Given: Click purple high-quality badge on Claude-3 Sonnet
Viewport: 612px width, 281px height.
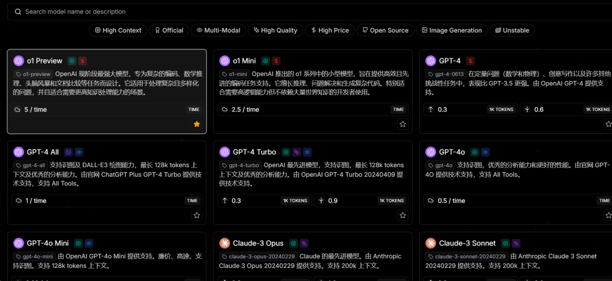Looking at the screenshot, I should click(x=516, y=244).
